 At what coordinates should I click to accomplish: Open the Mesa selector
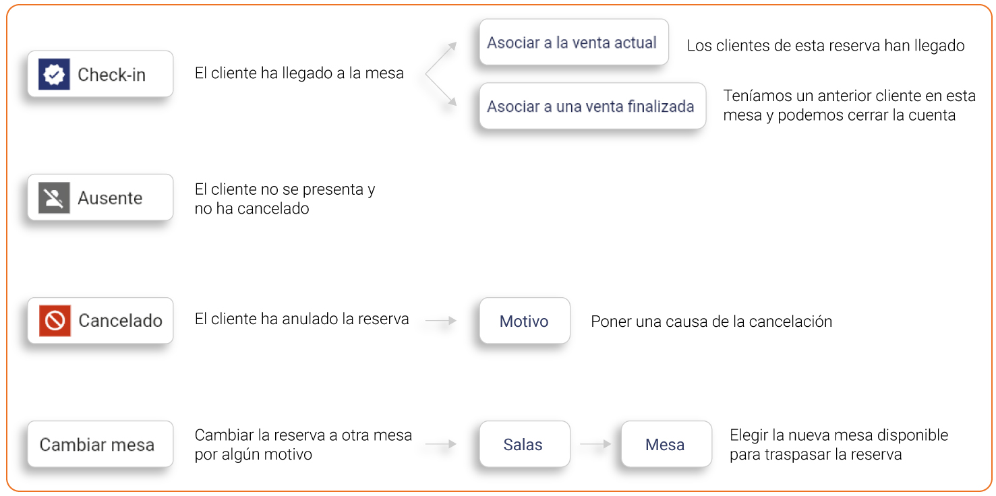(x=666, y=444)
